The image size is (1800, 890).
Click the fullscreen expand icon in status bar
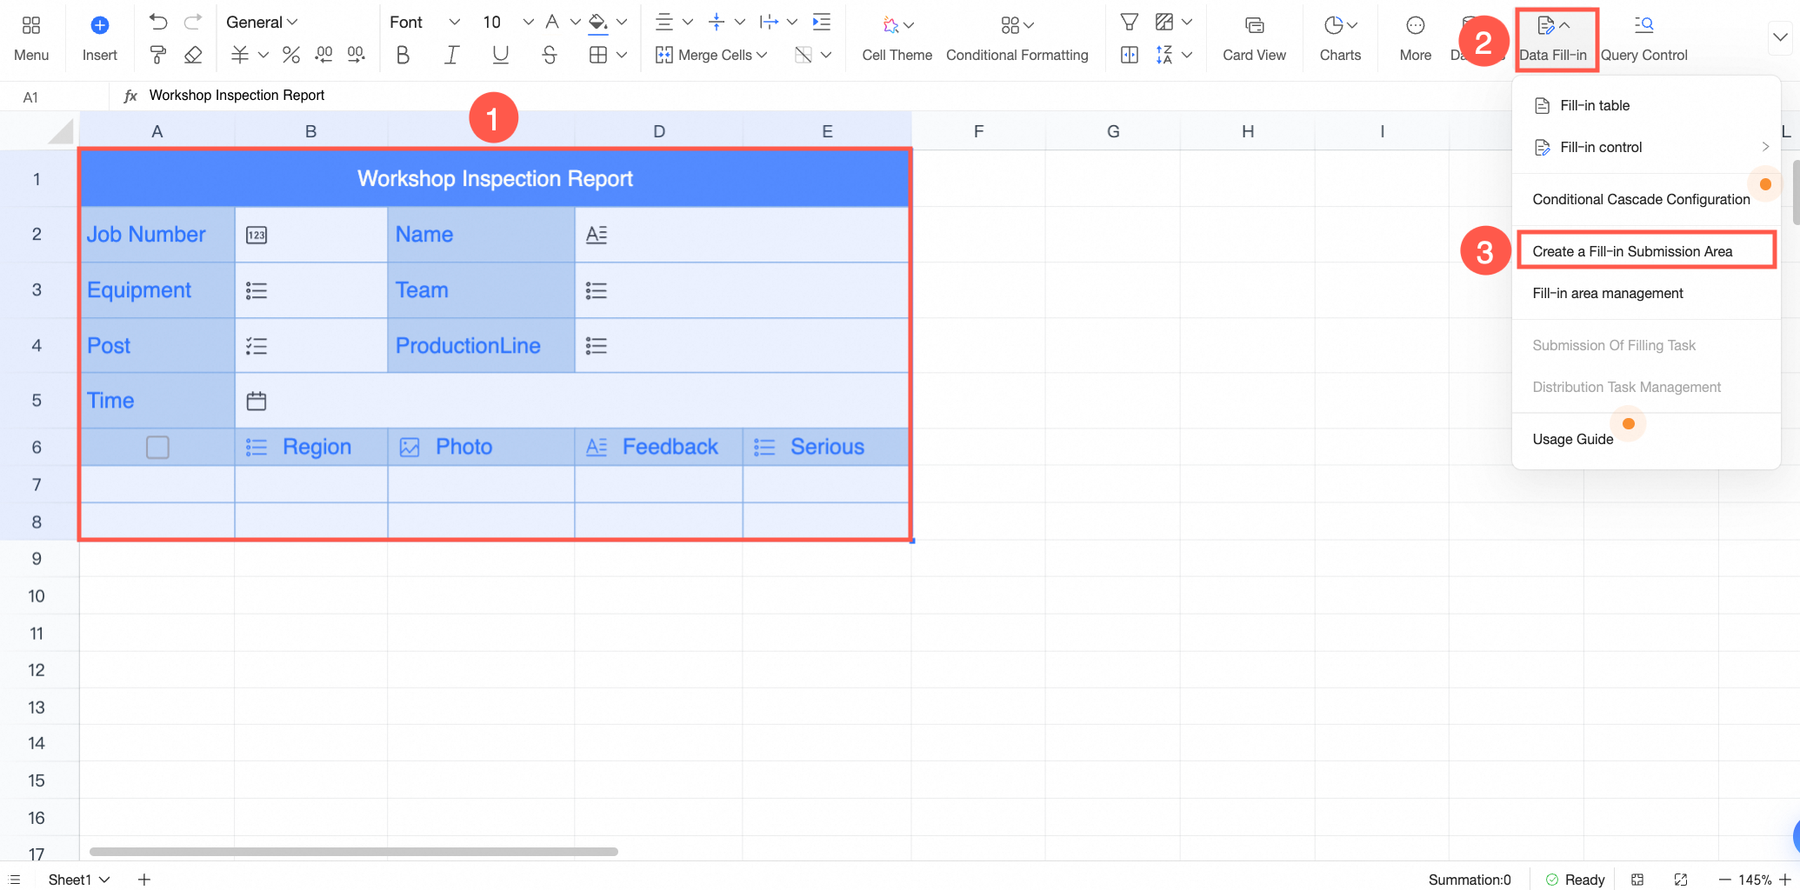(1681, 880)
